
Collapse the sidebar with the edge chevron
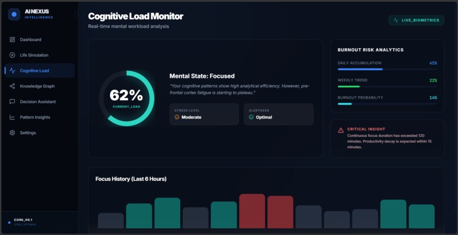tap(77, 14)
